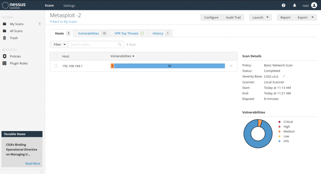This screenshot has width=321, height=174.
Task: Click the Audit Trail button
Action: coord(233,18)
